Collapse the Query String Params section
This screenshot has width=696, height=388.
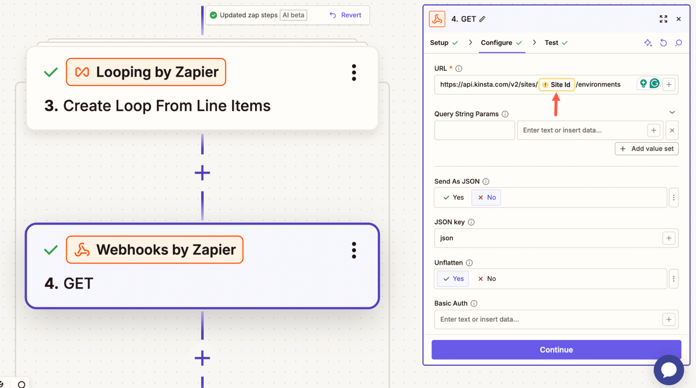point(672,112)
